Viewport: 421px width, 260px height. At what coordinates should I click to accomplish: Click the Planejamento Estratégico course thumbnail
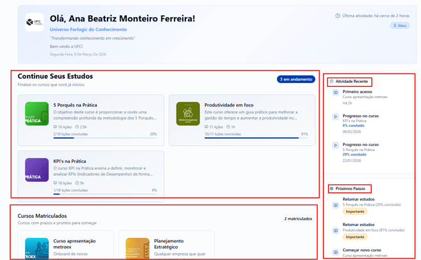pos(137,249)
